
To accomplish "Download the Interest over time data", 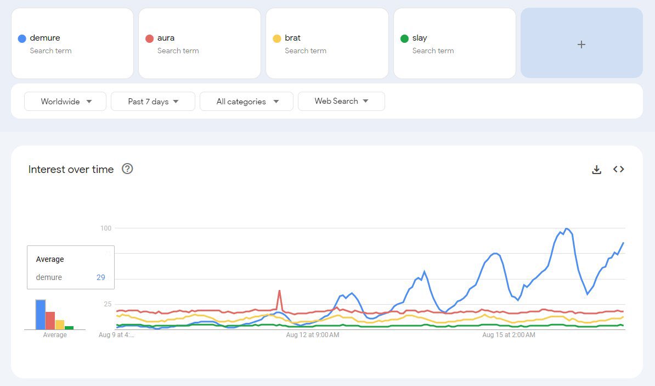I will coord(596,169).
